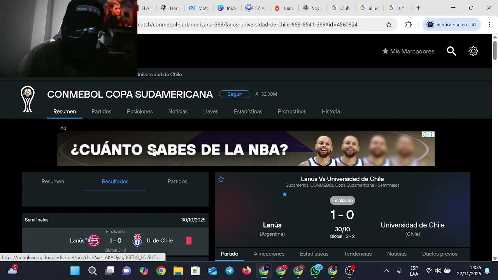
Task: Open the Pronosticos tab
Action: [292, 112]
